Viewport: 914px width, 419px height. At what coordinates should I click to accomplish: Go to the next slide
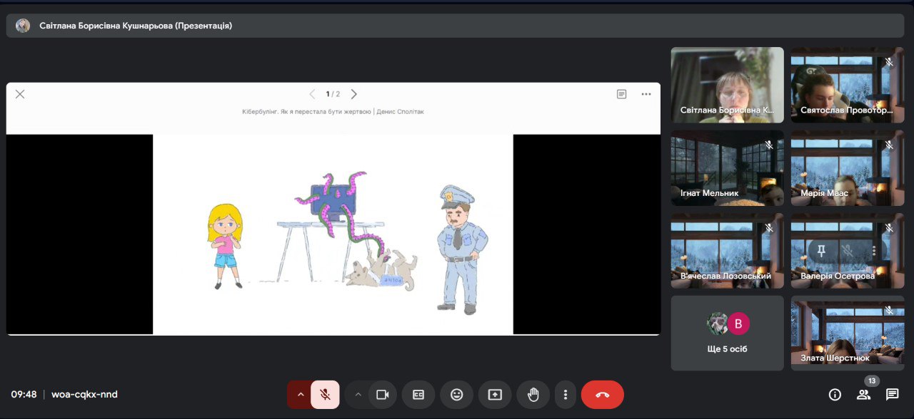click(x=354, y=94)
